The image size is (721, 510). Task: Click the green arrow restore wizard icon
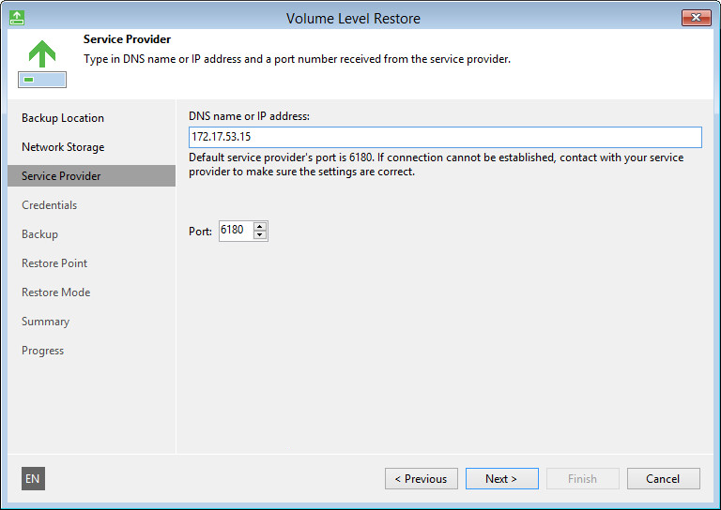(41, 62)
